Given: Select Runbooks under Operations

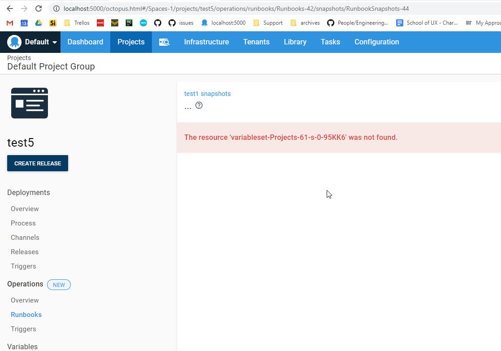Looking at the screenshot, I should pyautogui.click(x=26, y=314).
